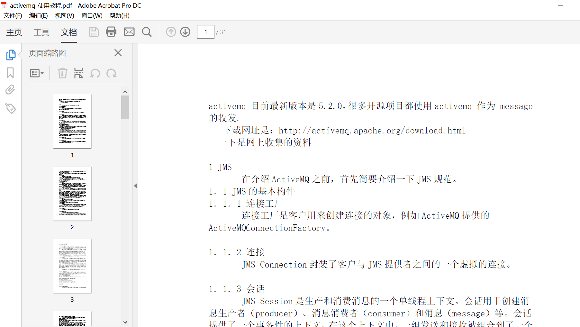Collapse the navigation pane arrow
Viewport: 580px width, 327px height.
(x=135, y=186)
